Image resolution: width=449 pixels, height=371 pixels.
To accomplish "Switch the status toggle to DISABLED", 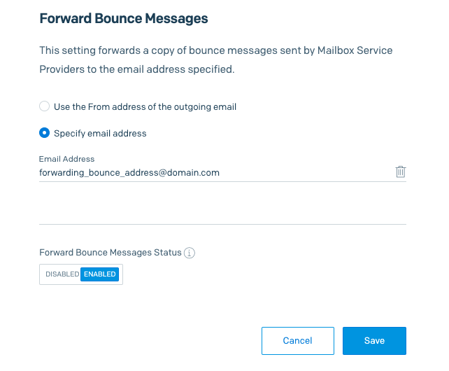I will pos(62,274).
